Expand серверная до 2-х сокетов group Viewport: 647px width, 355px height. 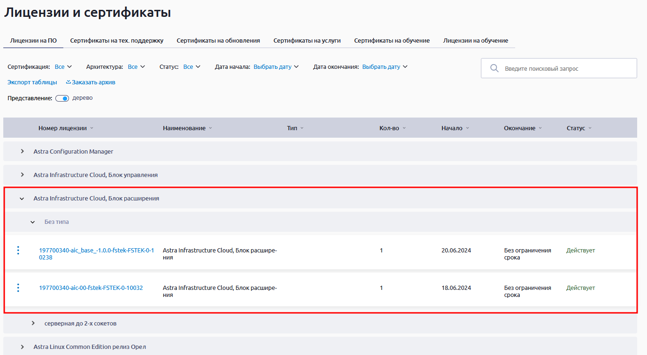point(33,323)
